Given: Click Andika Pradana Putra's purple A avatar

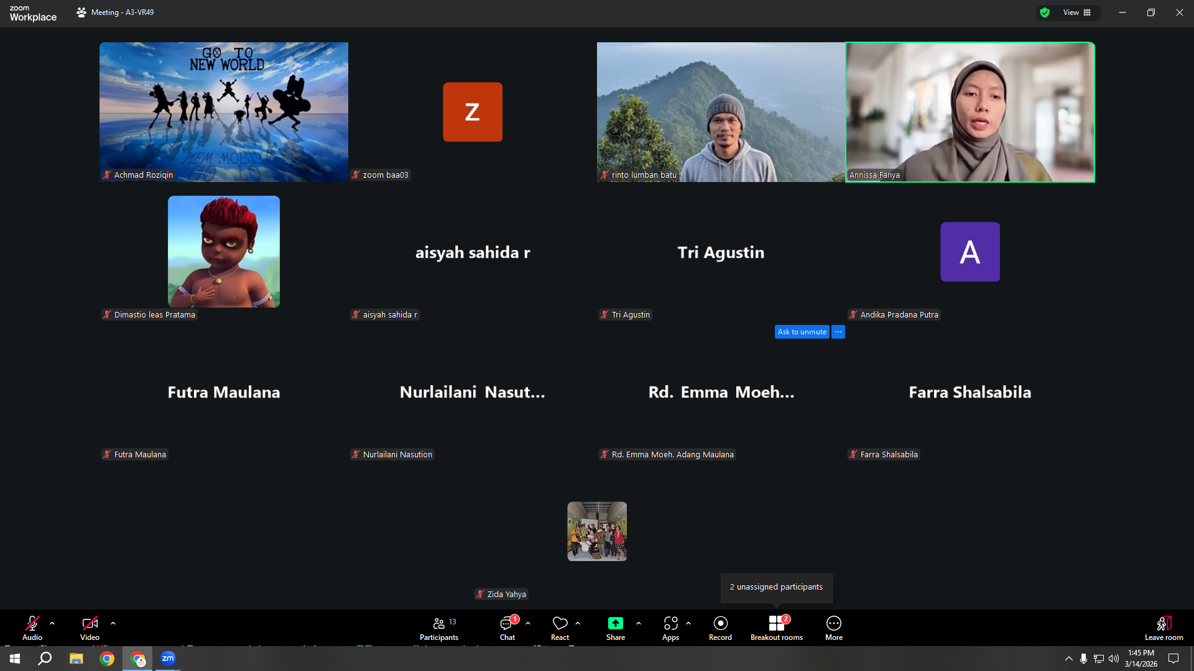Looking at the screenshot, I should point(970,252).
